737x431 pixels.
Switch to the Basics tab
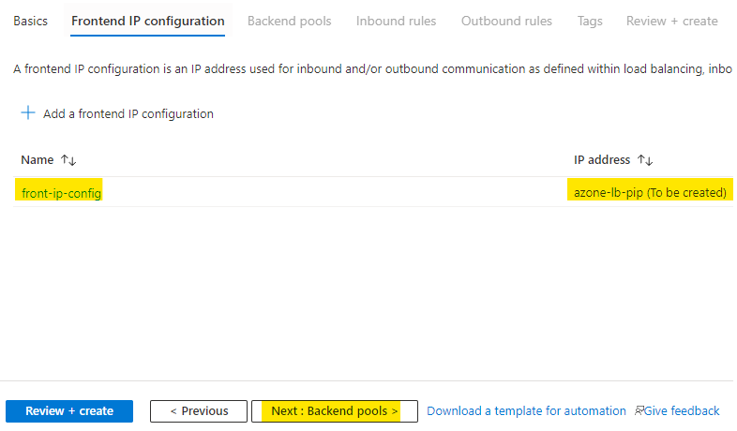pyautogui.click(x=30, y=21)
